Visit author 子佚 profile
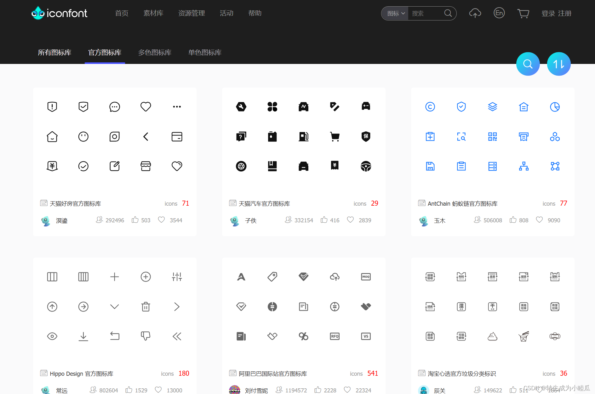The image size is (595, 394). coord(251,220)
